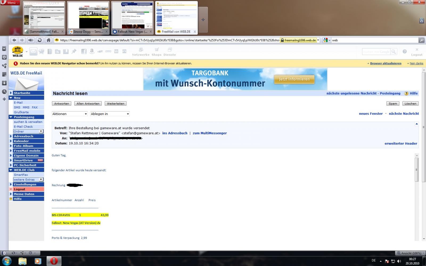
Task: Add a new tab with the plus button
Action: (203, 20)
